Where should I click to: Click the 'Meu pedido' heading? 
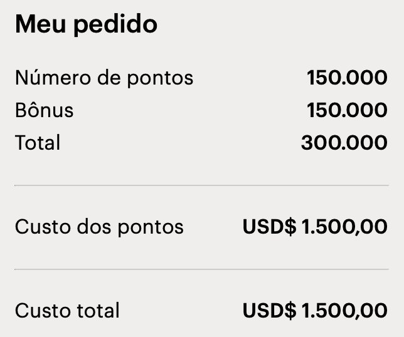pyautogui.click(x=86, y=24)
